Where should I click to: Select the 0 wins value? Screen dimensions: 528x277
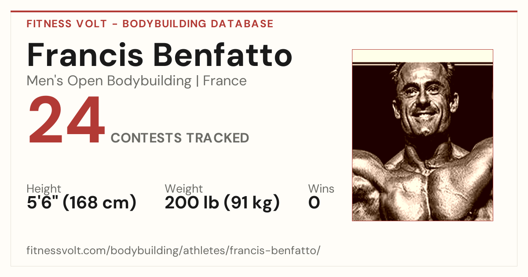pyautogui.click(x=314, y=203)
